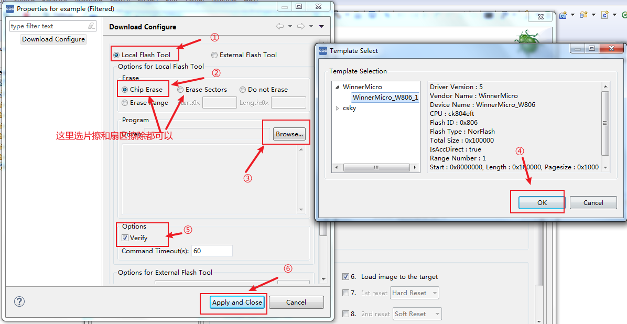Click the csky tree item label
Image resolution: width=627 pixels, height=324 pixels.
(x=349, y=108)
